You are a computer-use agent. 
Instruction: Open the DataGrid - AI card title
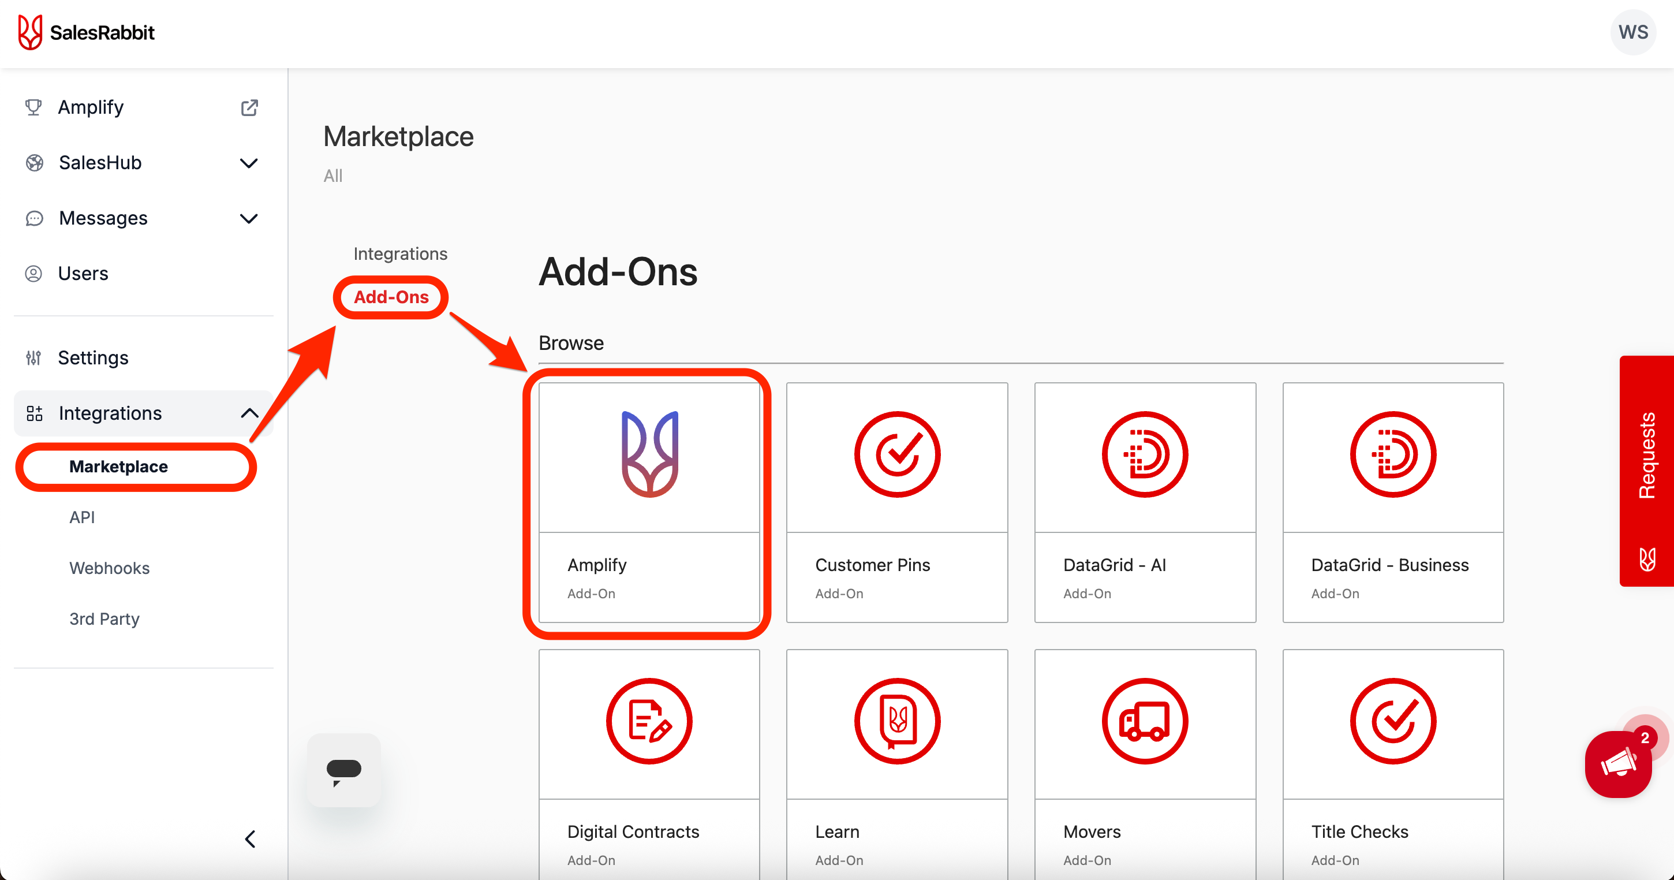coord(1115,565)
